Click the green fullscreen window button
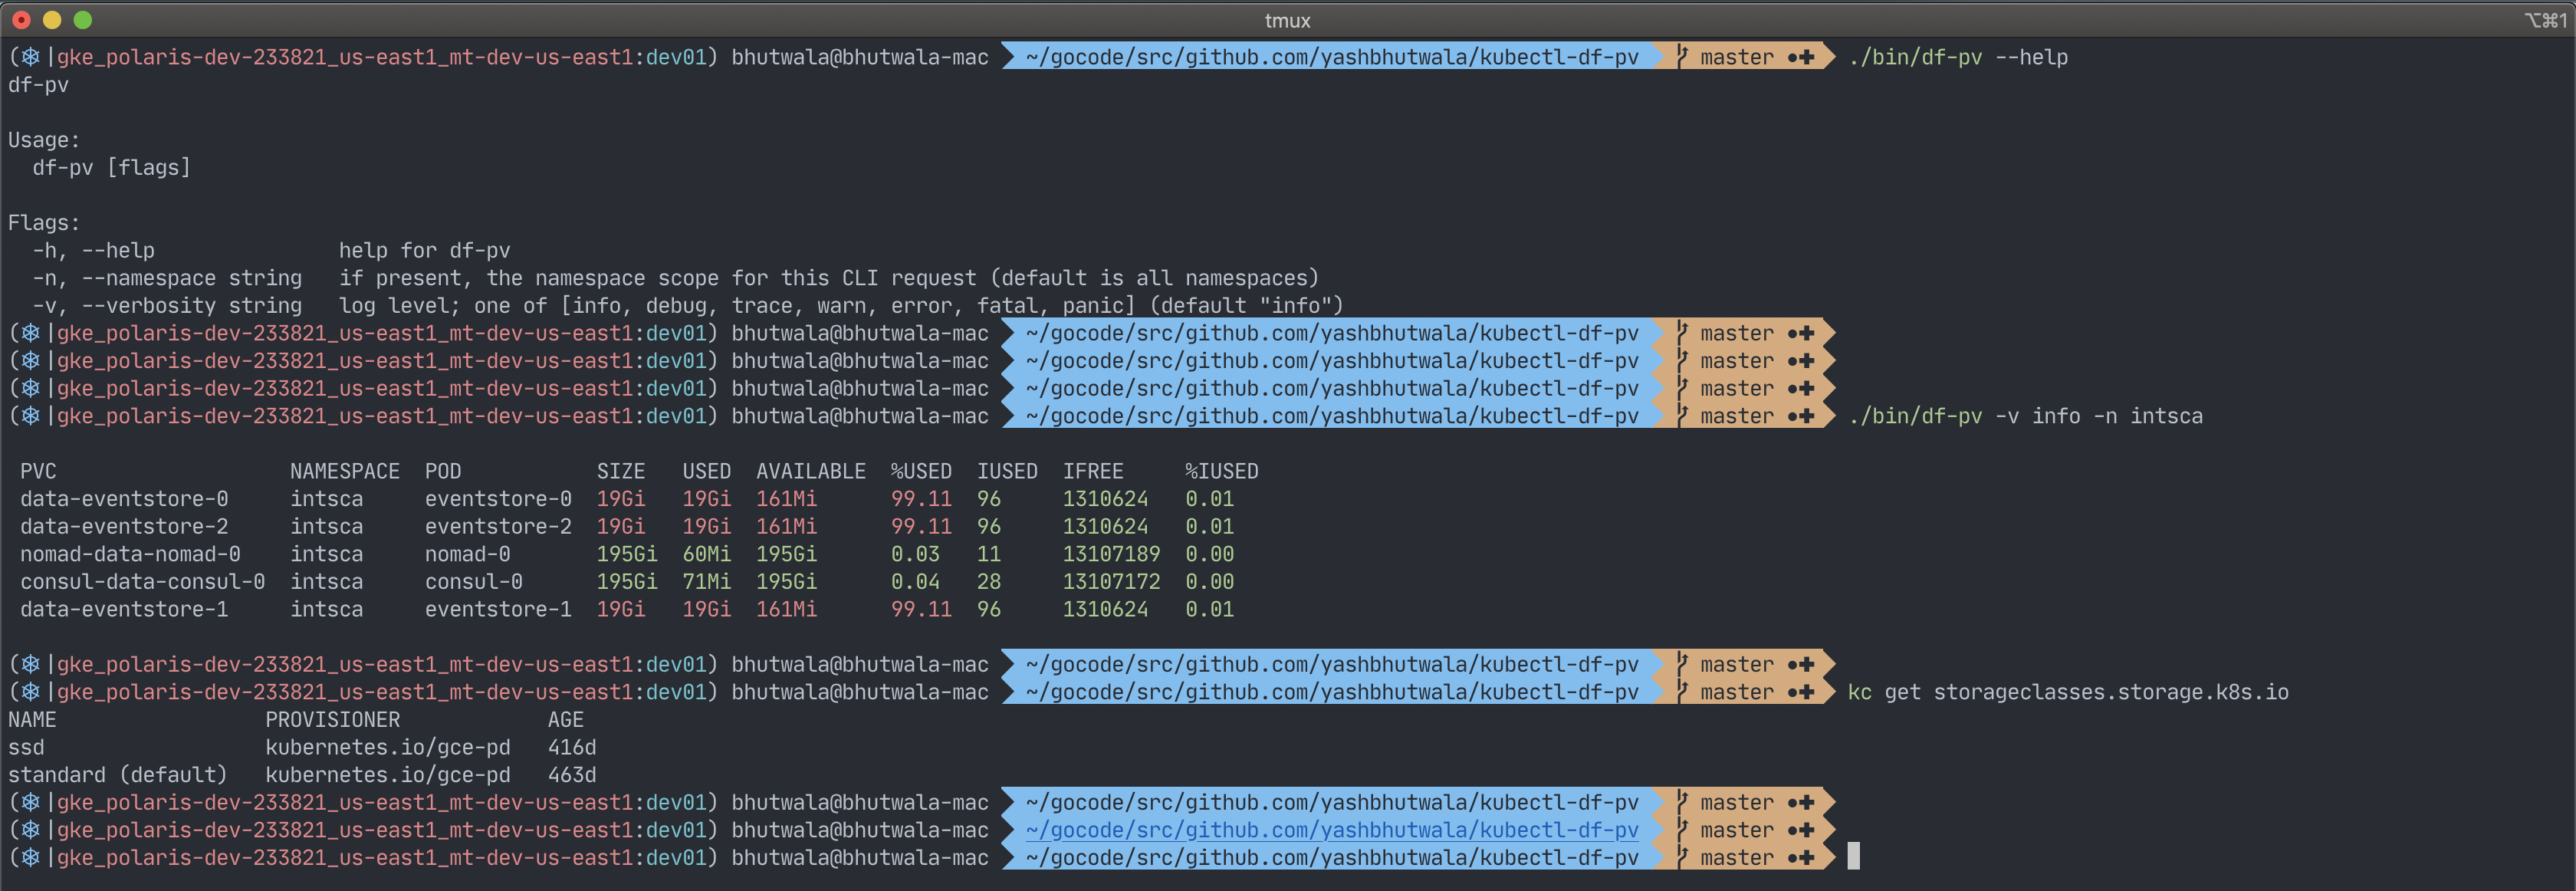The image size is (2576, 891). tap(83, 20)
